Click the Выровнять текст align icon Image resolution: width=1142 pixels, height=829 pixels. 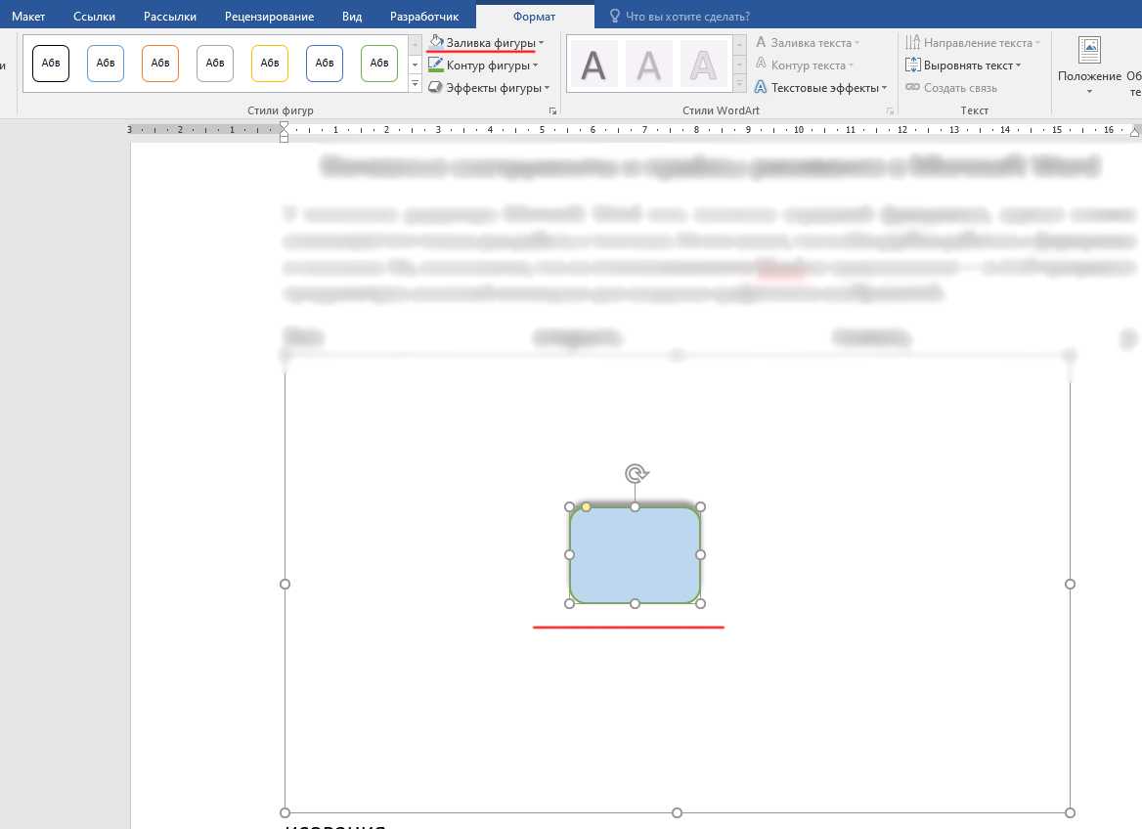coord(913,65)
